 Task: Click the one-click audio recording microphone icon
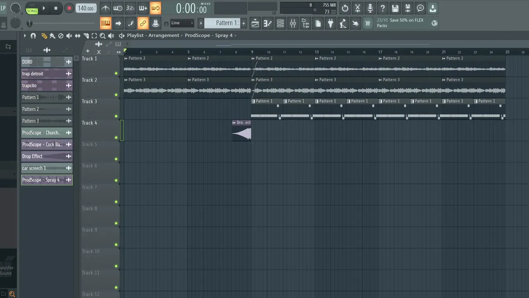tap(370, 8)
